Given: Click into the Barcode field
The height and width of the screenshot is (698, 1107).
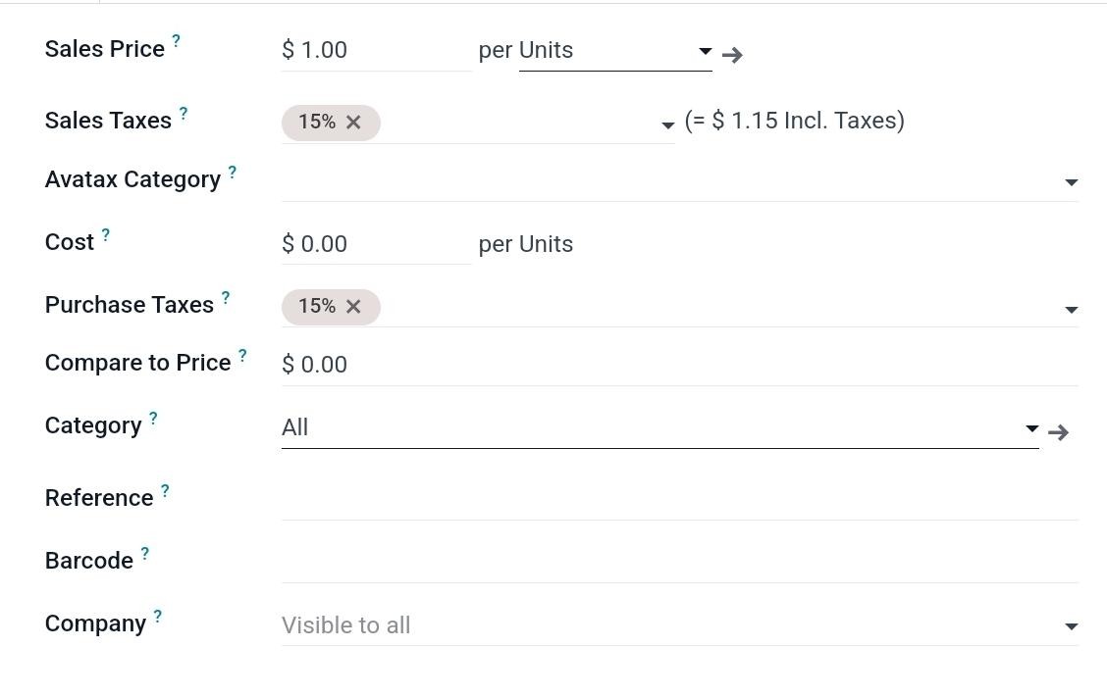Looking at the screenshot, I should [679, 562].
